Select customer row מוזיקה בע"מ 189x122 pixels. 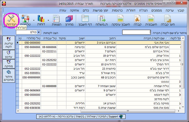(99, 103)
